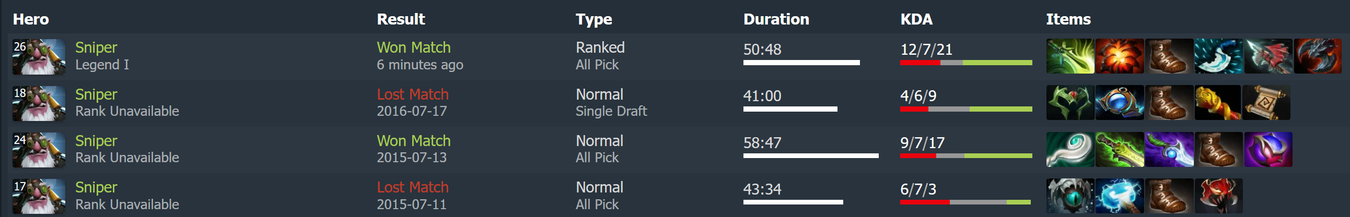Click the Duration column header

pyautogui.click(x=776, y=19)
